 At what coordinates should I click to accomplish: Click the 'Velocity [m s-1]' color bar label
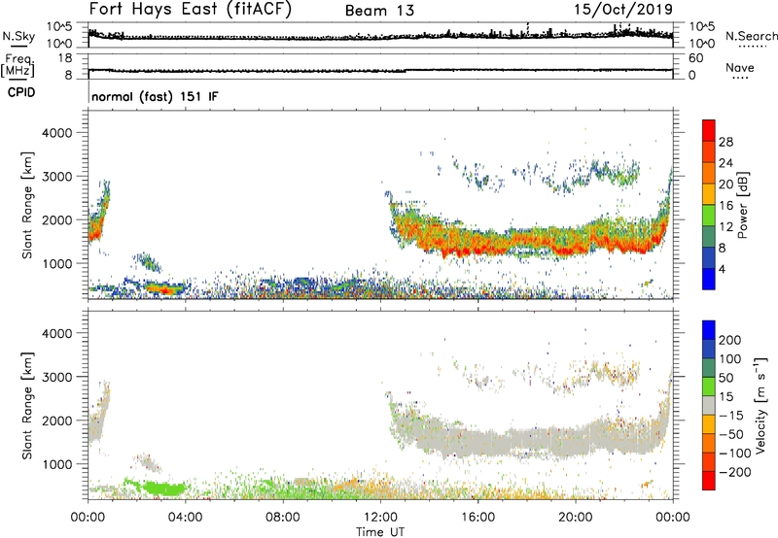click(x=760, y=405)
